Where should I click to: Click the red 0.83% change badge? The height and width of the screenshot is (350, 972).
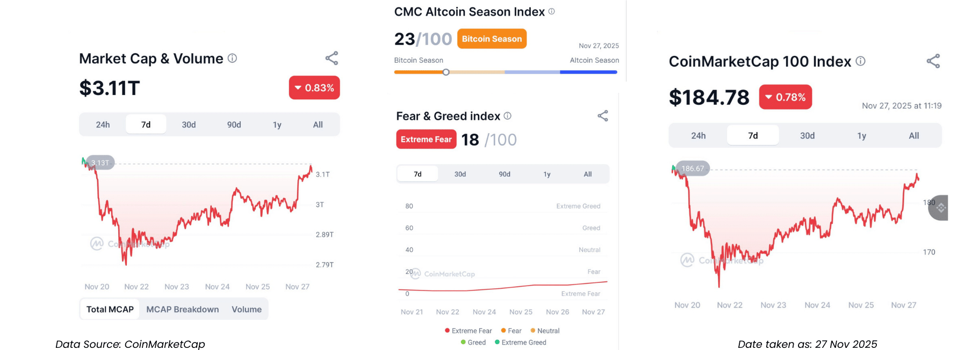(x=314, y=88)
